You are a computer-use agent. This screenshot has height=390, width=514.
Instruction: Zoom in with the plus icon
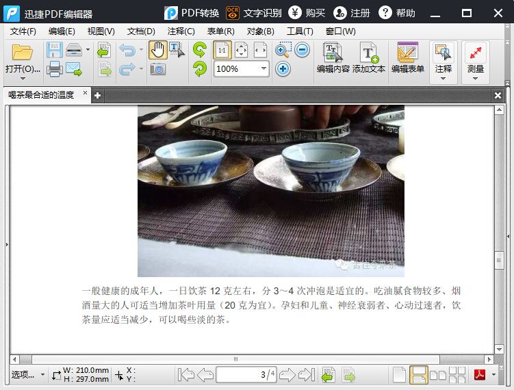pos(283,69)
